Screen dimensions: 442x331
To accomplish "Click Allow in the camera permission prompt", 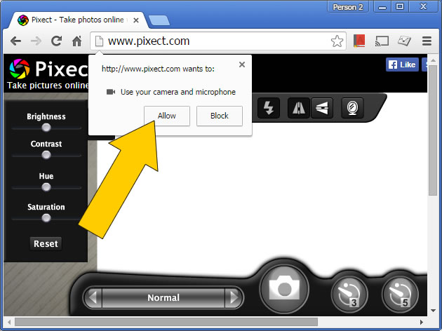I will point(167,116).
